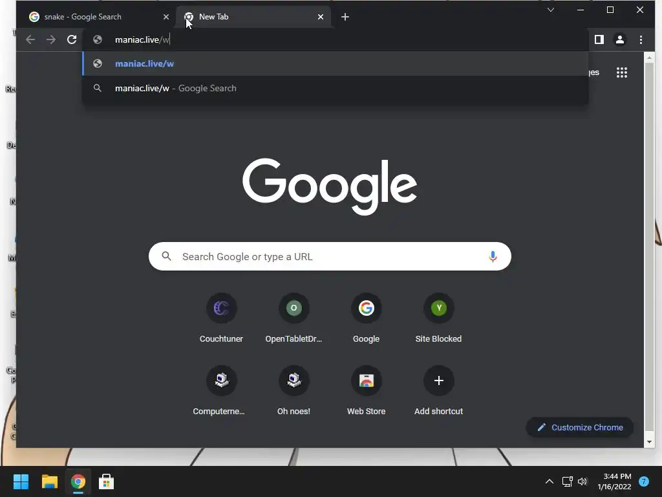Click the scrollbar down arrow

[x=649, y=442]
